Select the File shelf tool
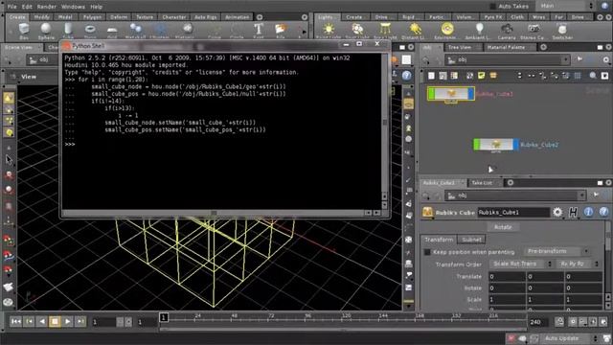The image size is (613, 345). (281, 31)
